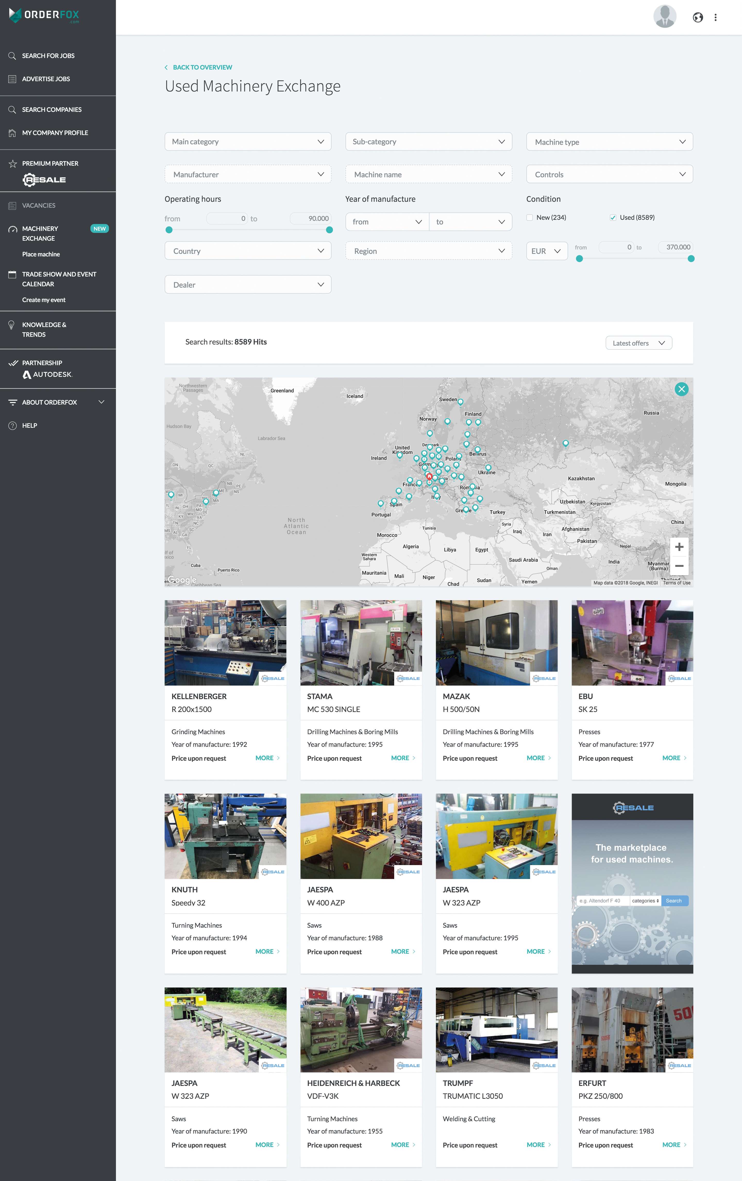Click the Knowledge & Trends lightbulb icon

[12, 325]
